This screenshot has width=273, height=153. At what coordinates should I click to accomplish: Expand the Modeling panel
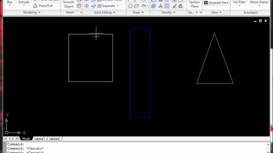(x=32, y=12)
